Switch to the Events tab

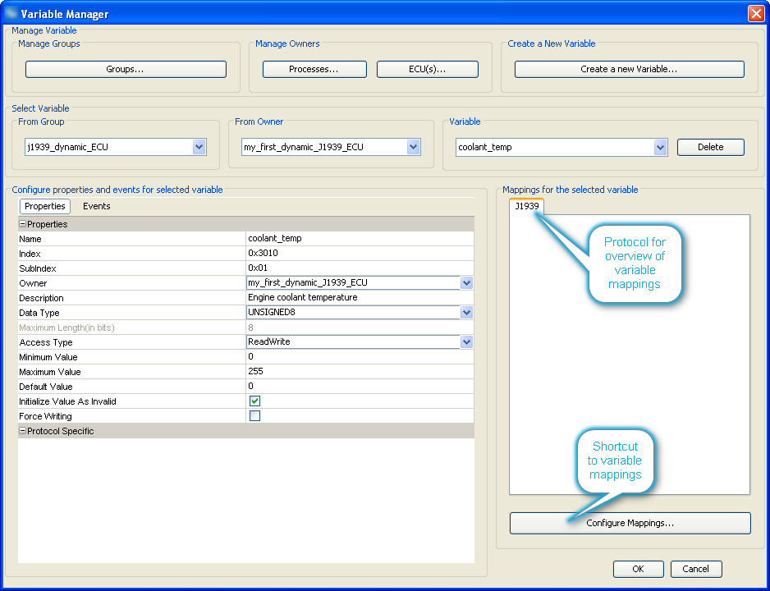[96, 206]
